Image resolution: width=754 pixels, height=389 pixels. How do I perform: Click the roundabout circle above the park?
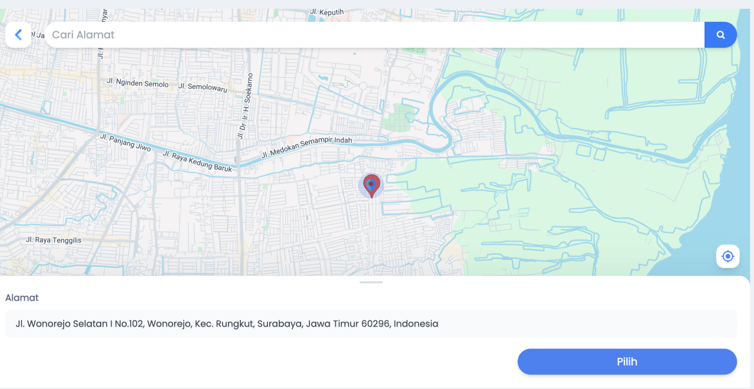pyautogui.click(x=363, y=86)
